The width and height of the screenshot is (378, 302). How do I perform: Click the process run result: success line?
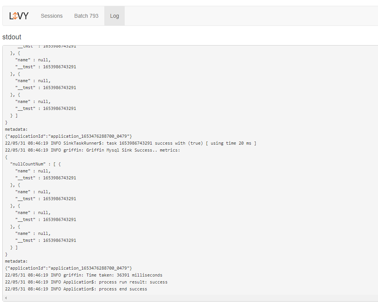tap(86, 282)
